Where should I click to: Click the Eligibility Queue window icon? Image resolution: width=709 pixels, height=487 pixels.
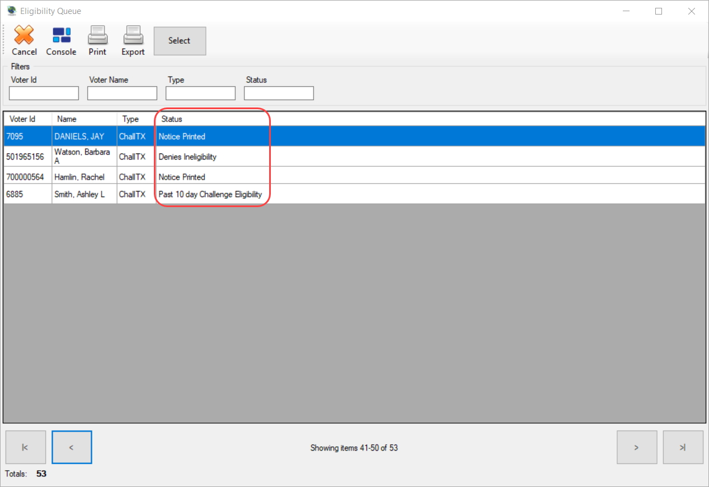point(11,11)
